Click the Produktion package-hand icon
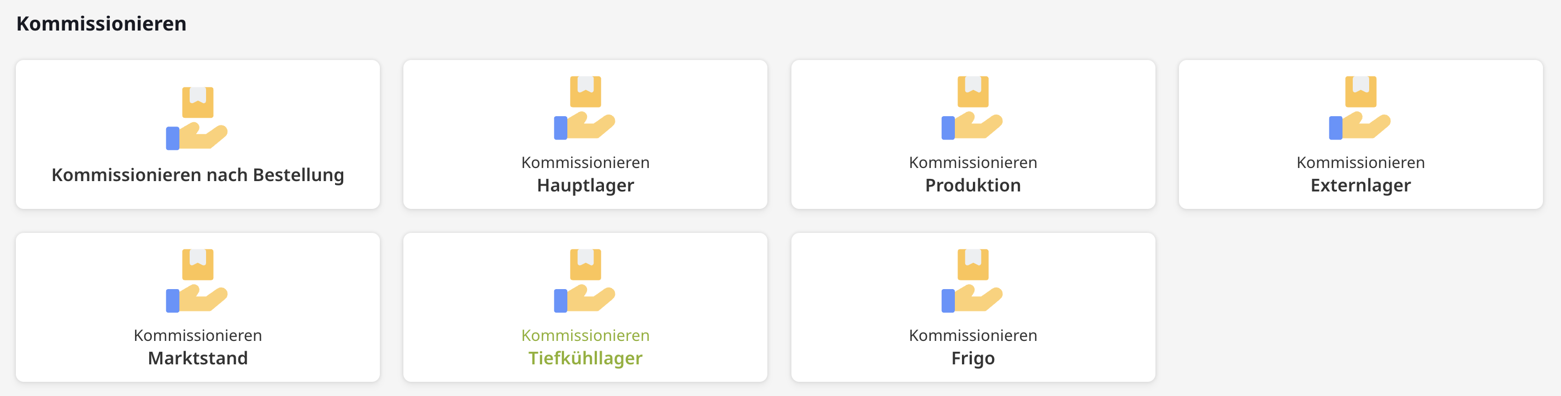The width and height of the screenshot is (1561, 396). pyautogui.click(x=972, y=107)
